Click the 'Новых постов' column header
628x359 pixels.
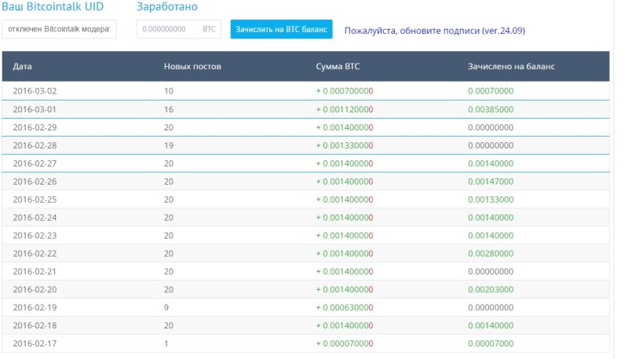(x=192, y=66)
